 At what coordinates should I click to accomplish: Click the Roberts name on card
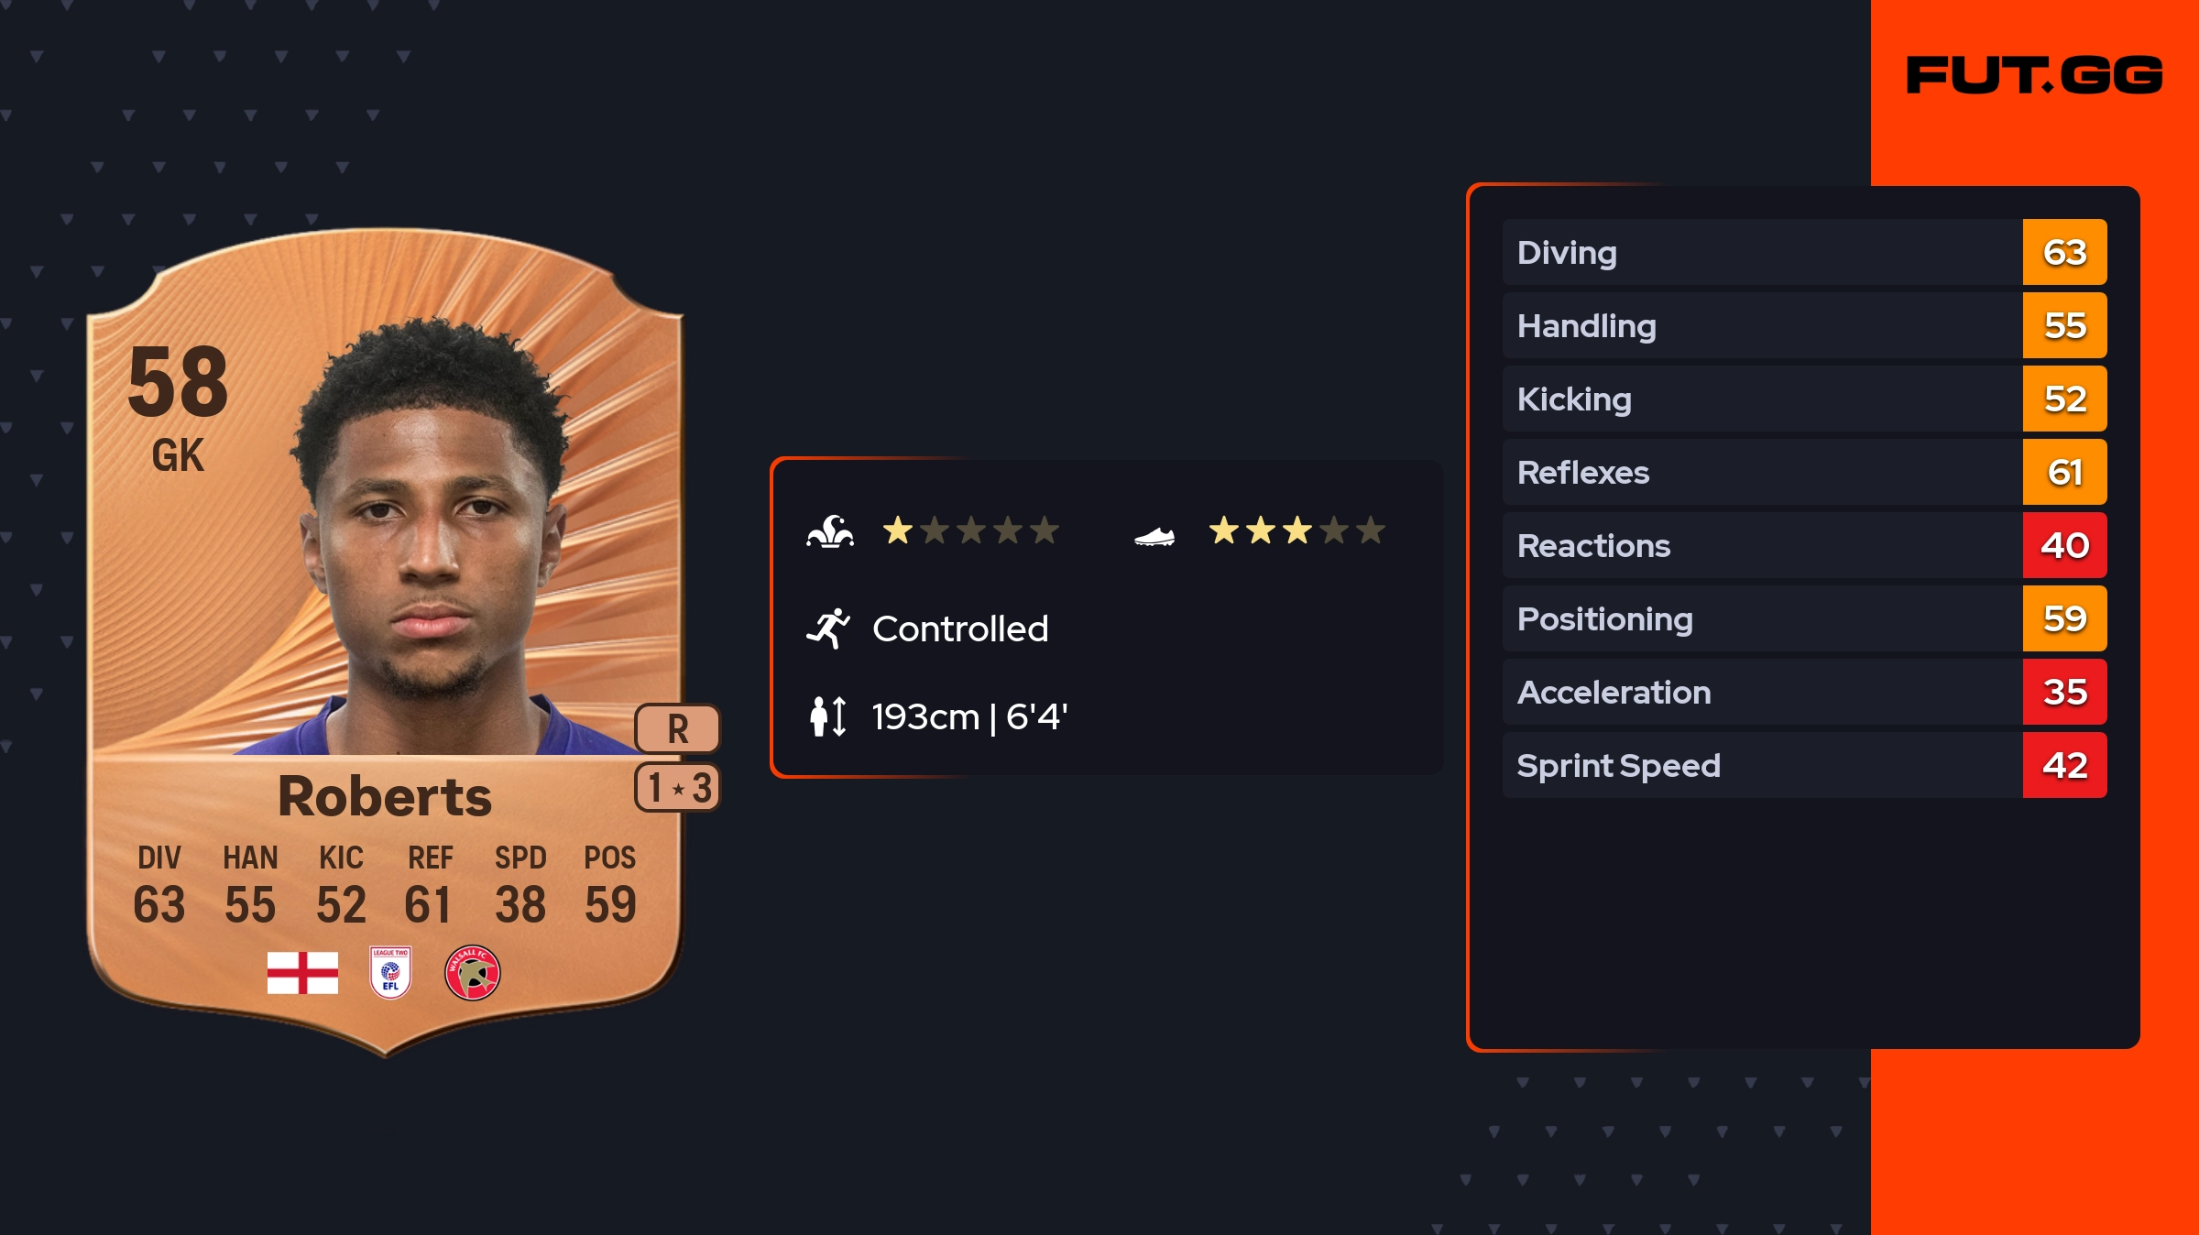[x=385, y=795]
